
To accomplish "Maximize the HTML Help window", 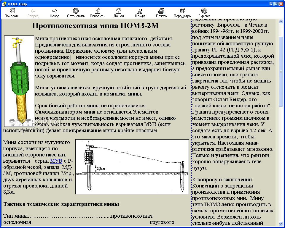I will pyautogui.click(x=276, y=4).
